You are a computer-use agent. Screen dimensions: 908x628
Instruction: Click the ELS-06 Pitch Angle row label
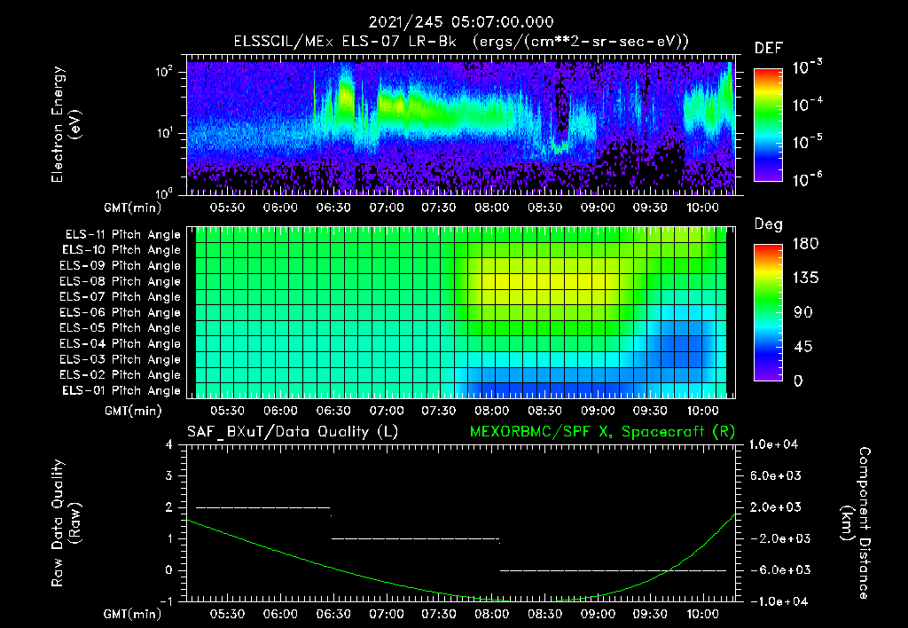tap(121, 313)
